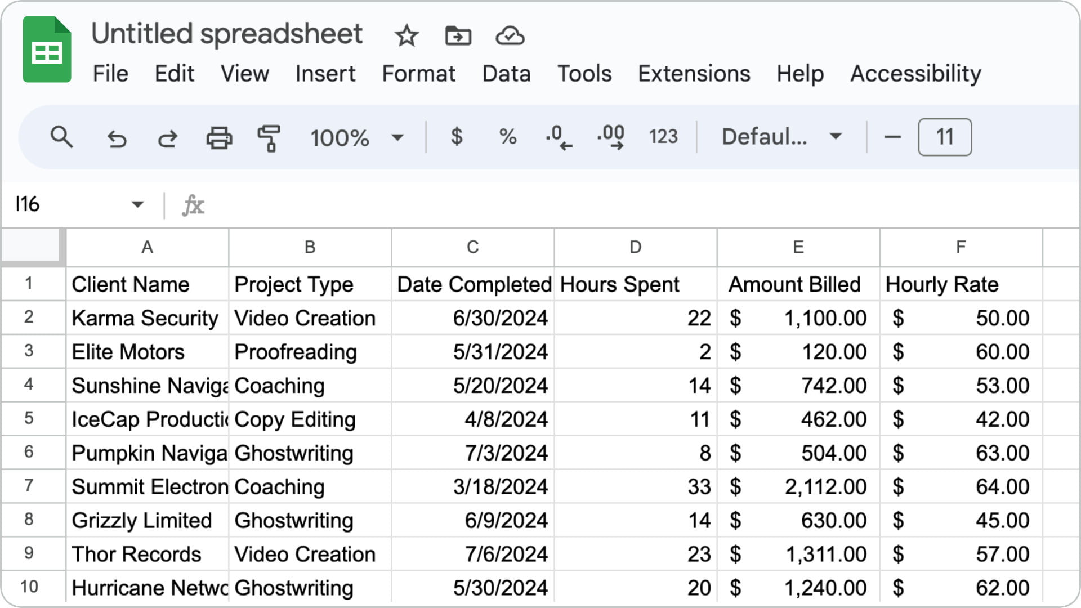Click the redo icon

[x=167, y=137]
